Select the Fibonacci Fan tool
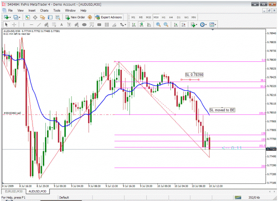 tap(92, 24)
